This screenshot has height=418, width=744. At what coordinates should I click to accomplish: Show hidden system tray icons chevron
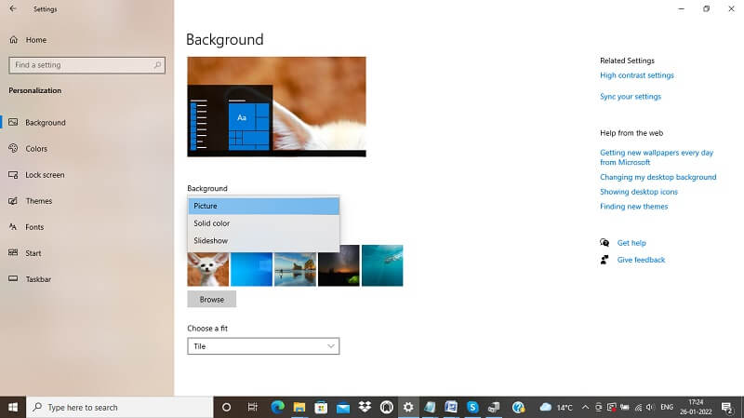[585, 408]
